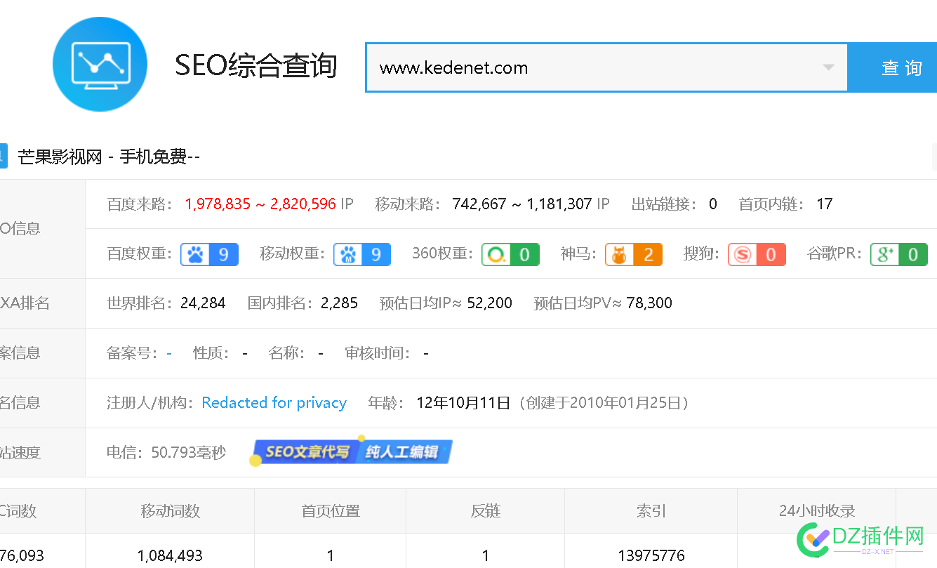
Task: Click the 出站链接 value 0
Action: pos(713,204)
